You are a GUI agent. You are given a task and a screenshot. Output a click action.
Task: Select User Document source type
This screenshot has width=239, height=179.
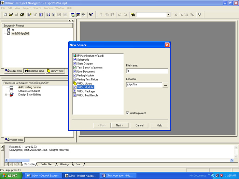(x=86, y=72)
